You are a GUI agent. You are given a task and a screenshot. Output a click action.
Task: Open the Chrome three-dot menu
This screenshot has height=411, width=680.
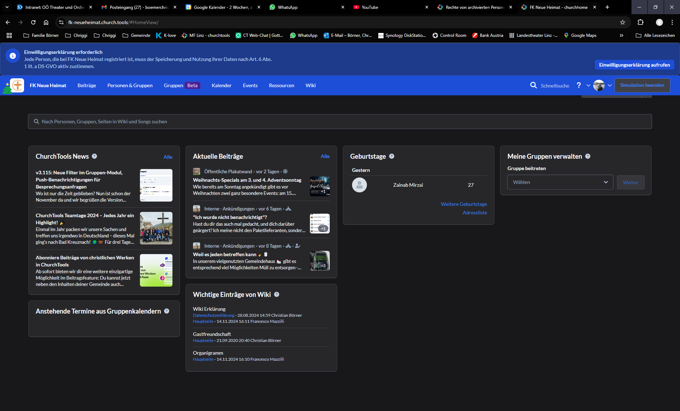[x=672, y=22]
